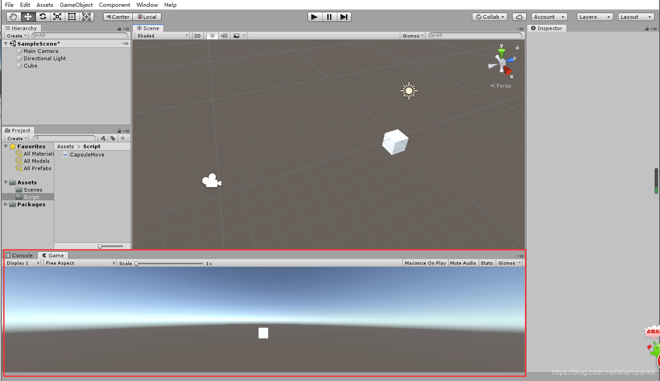Open the Edit menu
The height and width of the screenshot is (381, 660).
(25, 5)
